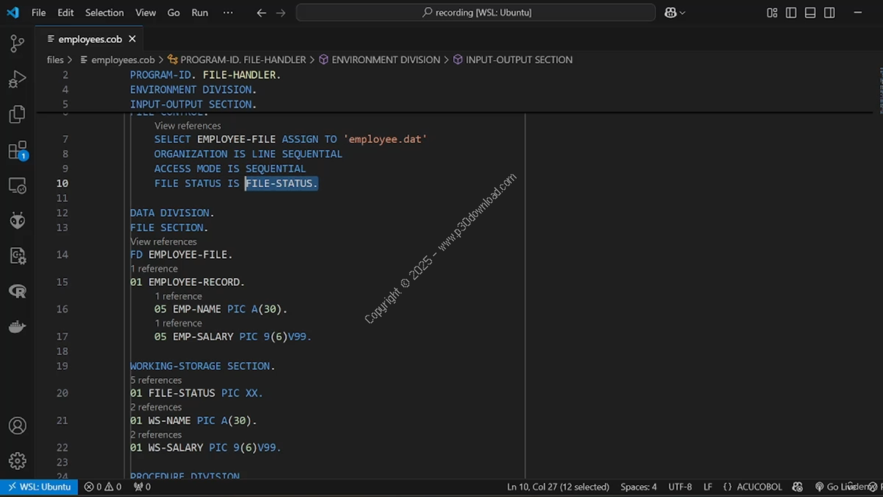Image resolution: width=883 pixels, height=497 pixels.
Task: Open the Selection menu
Action: pyautogui.click(x=104, y=12)
